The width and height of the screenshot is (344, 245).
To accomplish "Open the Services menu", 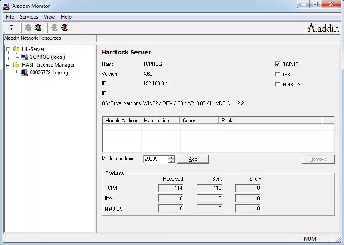I will (29, 17).
